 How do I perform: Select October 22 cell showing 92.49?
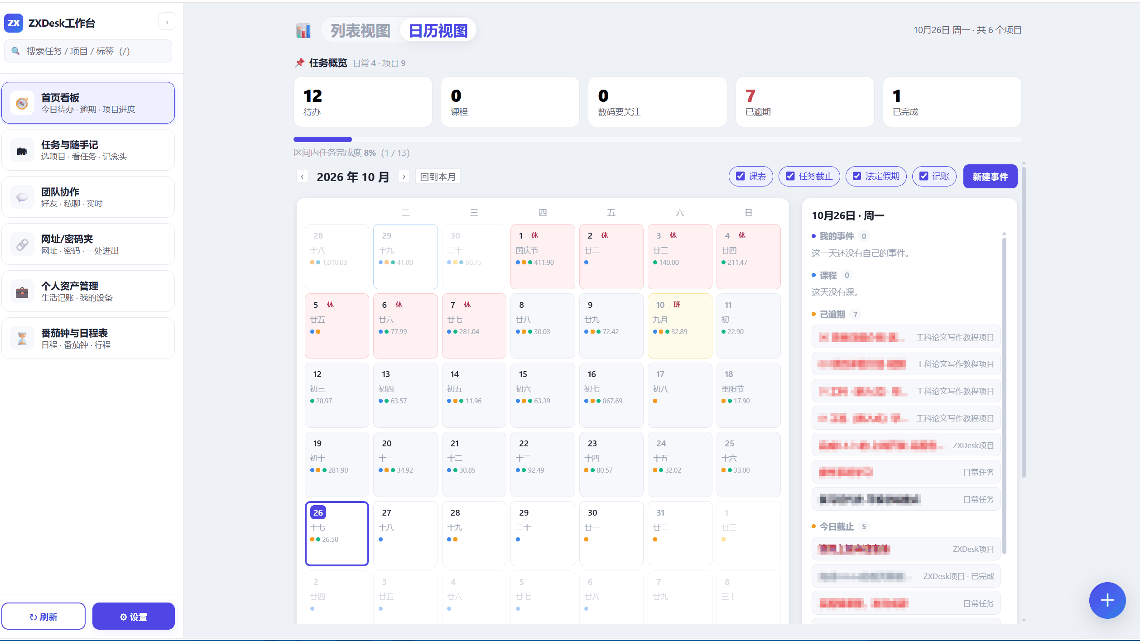pyautogui.click(x=543, y=464)
